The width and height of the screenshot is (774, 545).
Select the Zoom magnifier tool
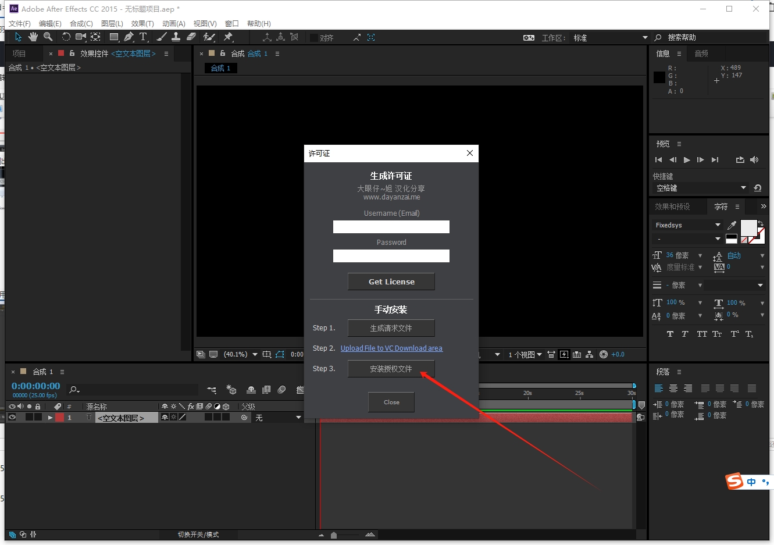pyautogui.click(x=48, y=37)
